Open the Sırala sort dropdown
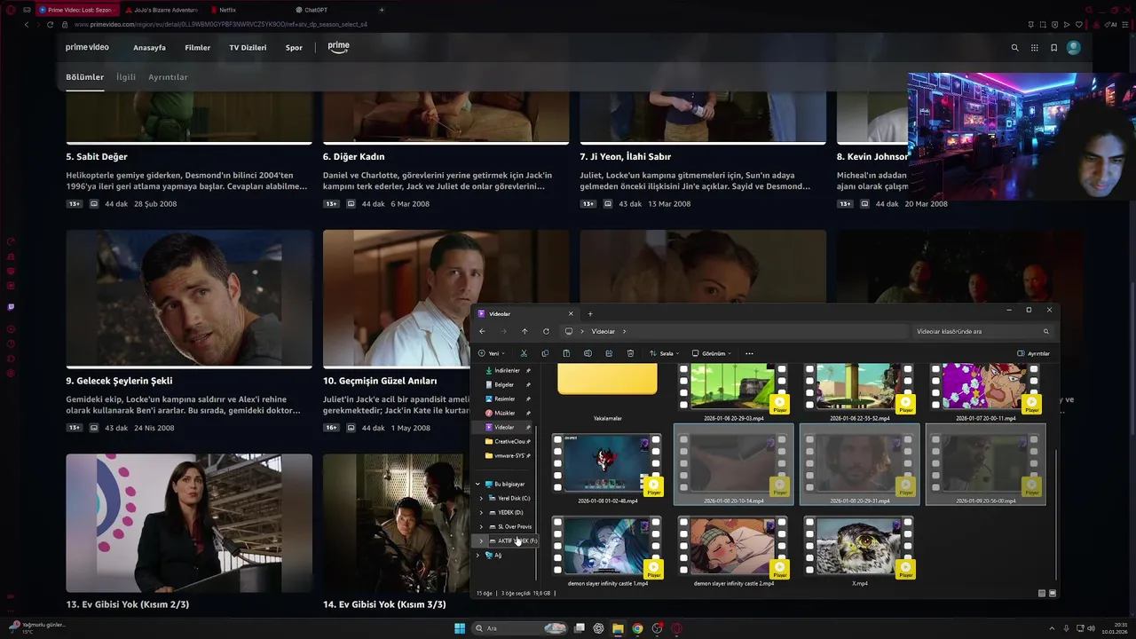Screen dimensions: 1136x639 click(664, 353)
